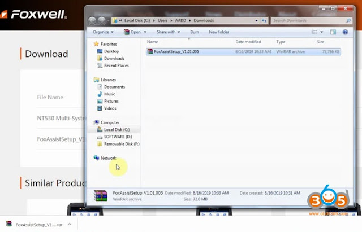This screenshot has height=232, width=362.
Task: Click the Downloads breadcrumb segment
Action: tap(204, 20)
